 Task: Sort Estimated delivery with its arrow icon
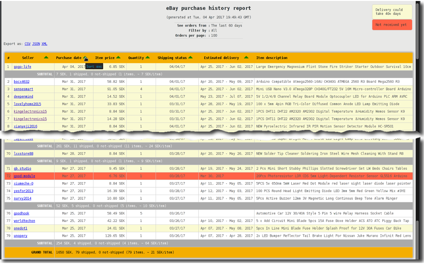click(x=246, y=57)
